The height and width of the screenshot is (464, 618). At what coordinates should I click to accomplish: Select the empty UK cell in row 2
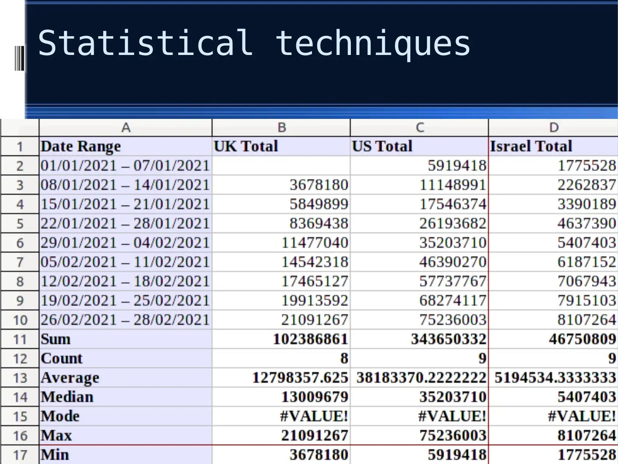tap(281, 166)
